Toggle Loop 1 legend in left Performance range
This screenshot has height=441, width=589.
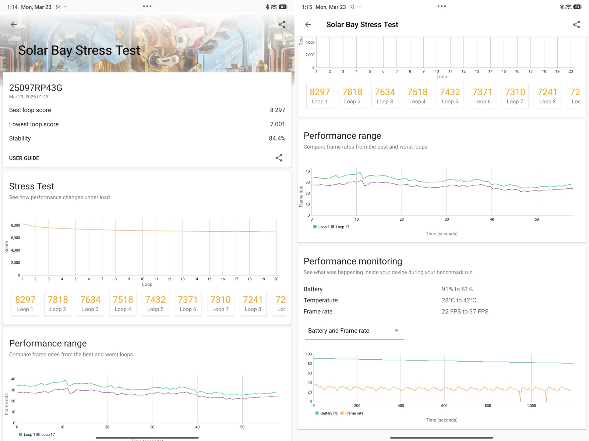point(27,435)
